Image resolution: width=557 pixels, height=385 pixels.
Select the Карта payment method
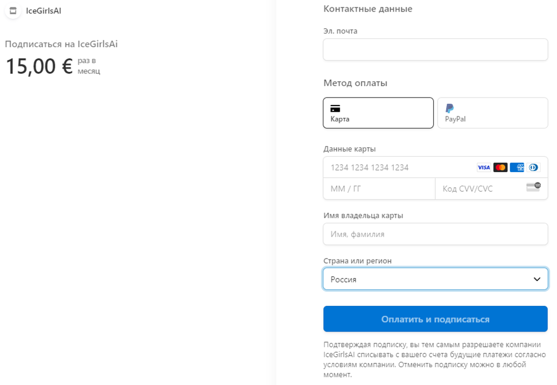(378, 113)
